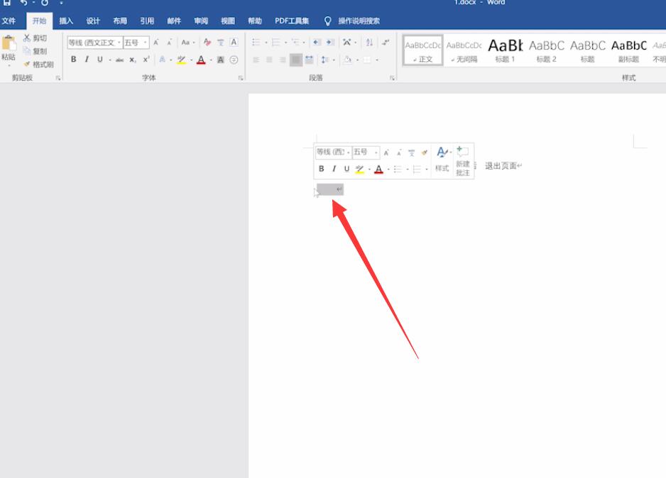666x478 pixels.
Task: Decrease font size in mini toolbar
Action: 399,152
